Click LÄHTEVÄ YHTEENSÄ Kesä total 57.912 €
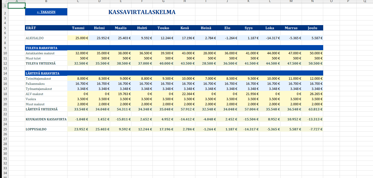 (185, 109)
